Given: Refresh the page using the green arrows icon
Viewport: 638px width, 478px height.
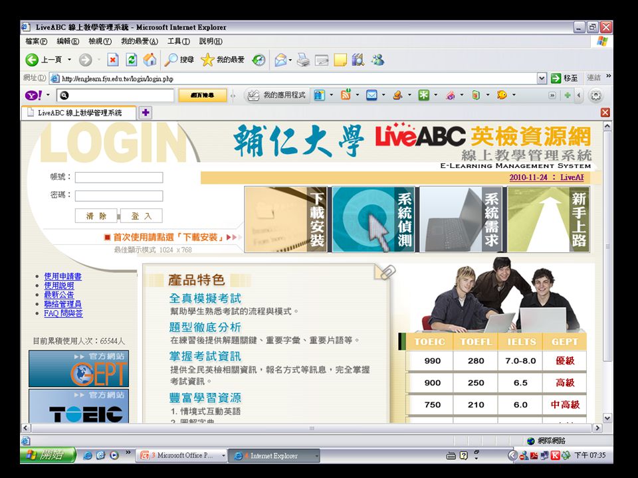Looking at the screenshot, I should [131, 60].
